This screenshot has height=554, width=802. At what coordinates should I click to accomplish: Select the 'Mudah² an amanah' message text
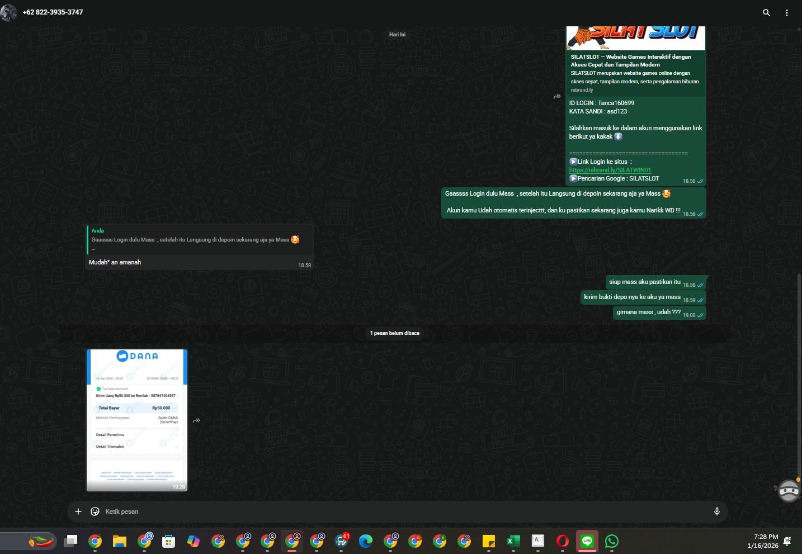coord(115,262)
